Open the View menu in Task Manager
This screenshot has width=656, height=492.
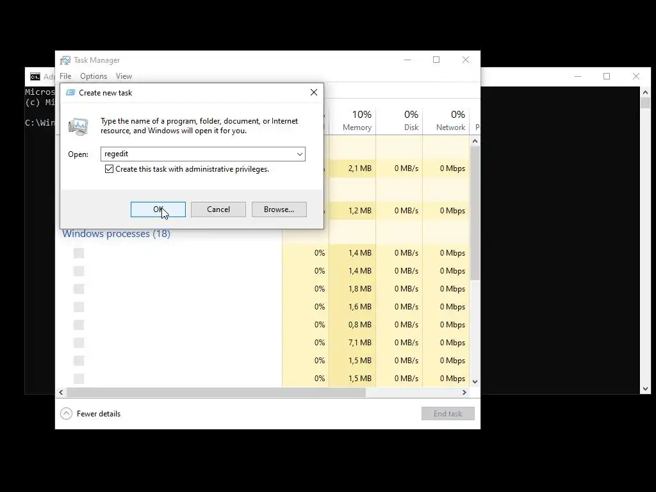124,76
